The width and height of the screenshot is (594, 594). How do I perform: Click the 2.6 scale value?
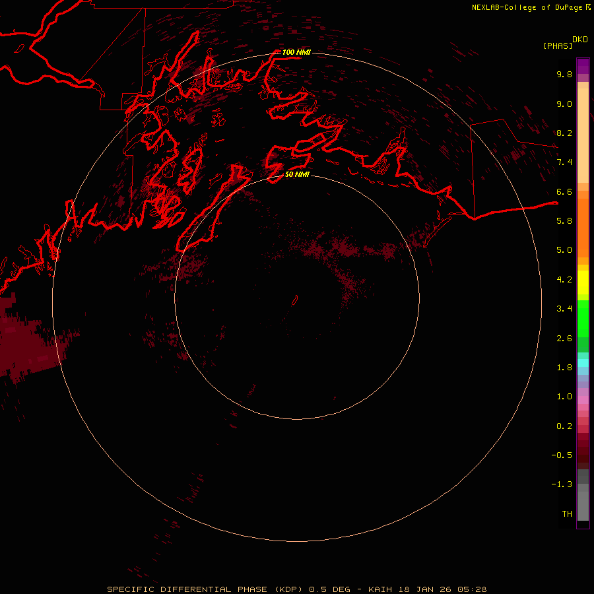coord(564,339)
